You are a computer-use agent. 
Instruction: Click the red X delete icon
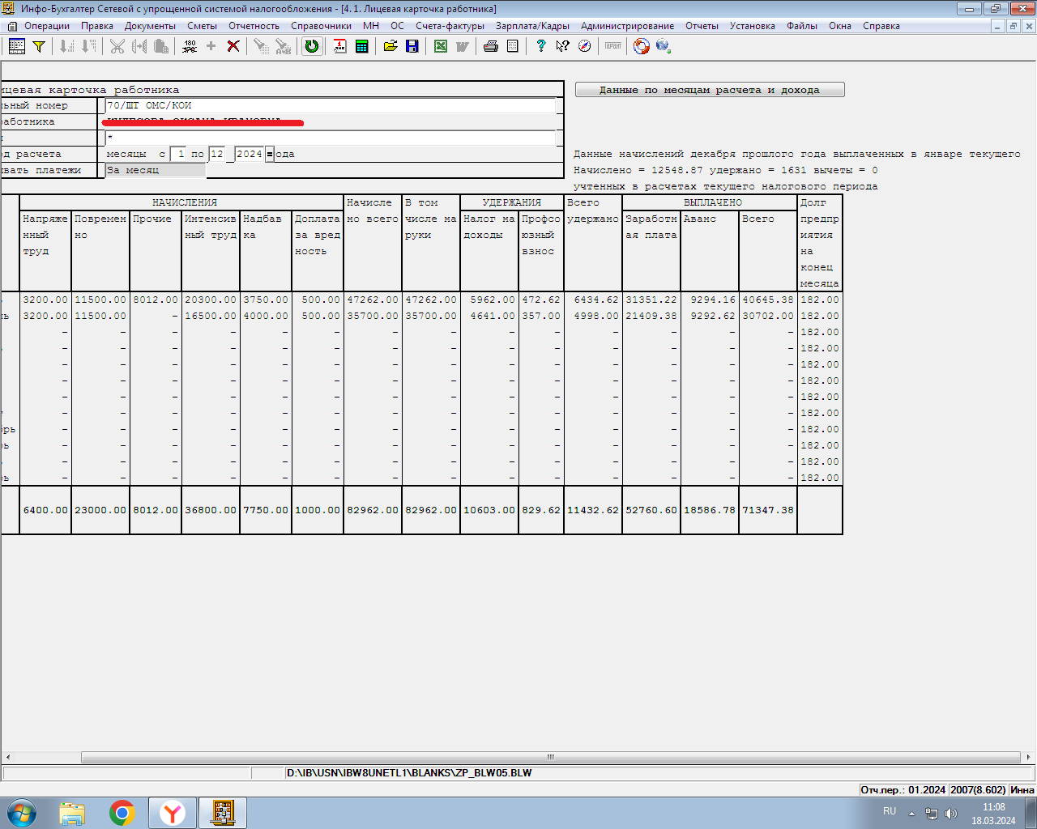[233, 46]
